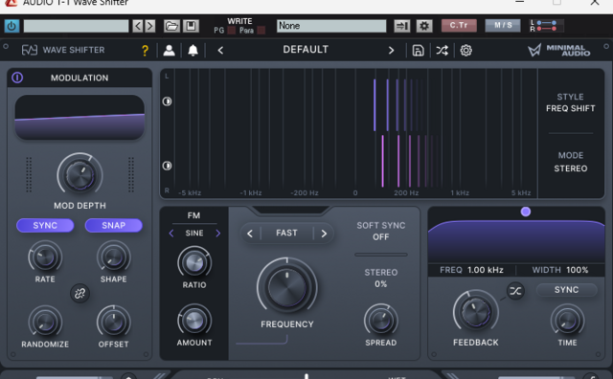Click the randomize shuffle icon in header
The image size is (613, 379).
[443, 51]
